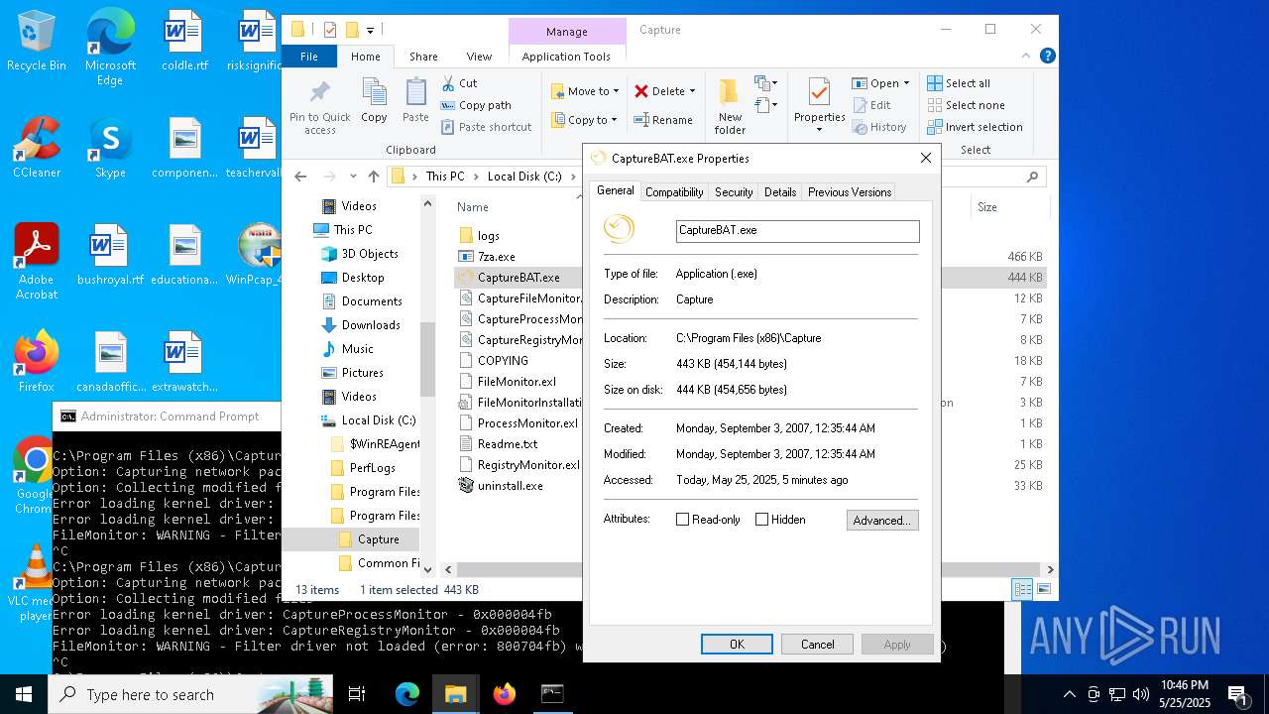1269x714 pixels.
Task: Click OK in Properties dialog
Action: [737, 645]
